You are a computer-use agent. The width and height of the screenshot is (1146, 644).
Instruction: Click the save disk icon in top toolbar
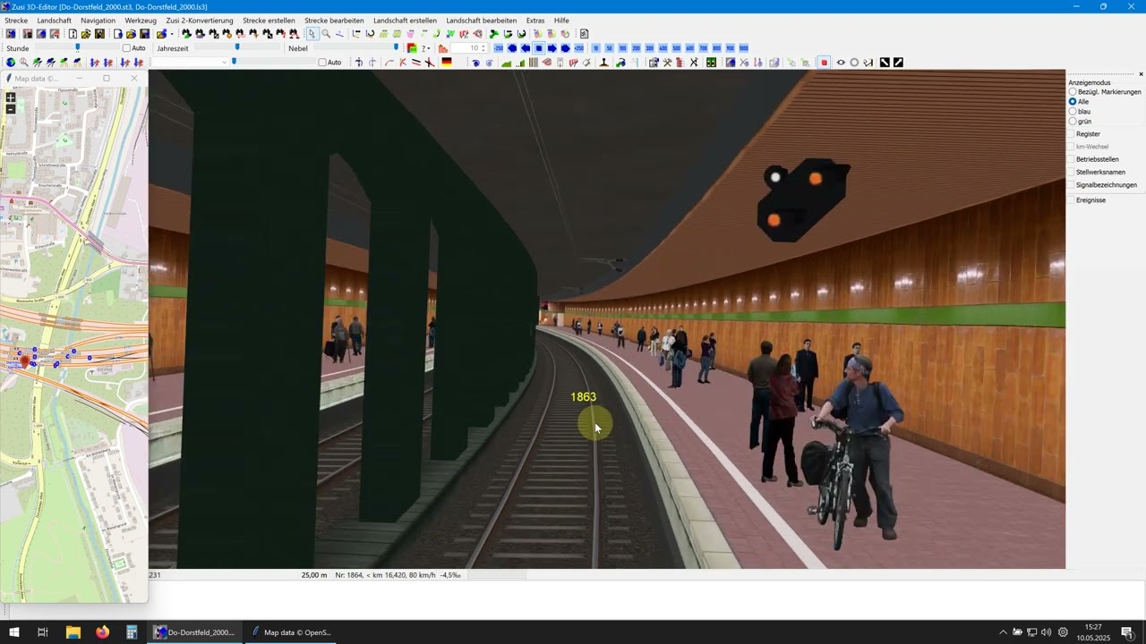pos(145,34)
